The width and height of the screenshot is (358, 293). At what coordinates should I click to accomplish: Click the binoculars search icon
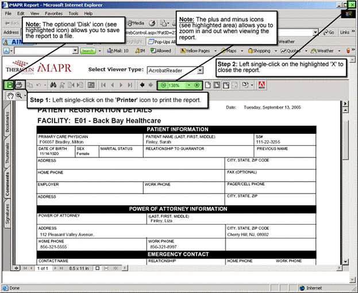(53, 85)
